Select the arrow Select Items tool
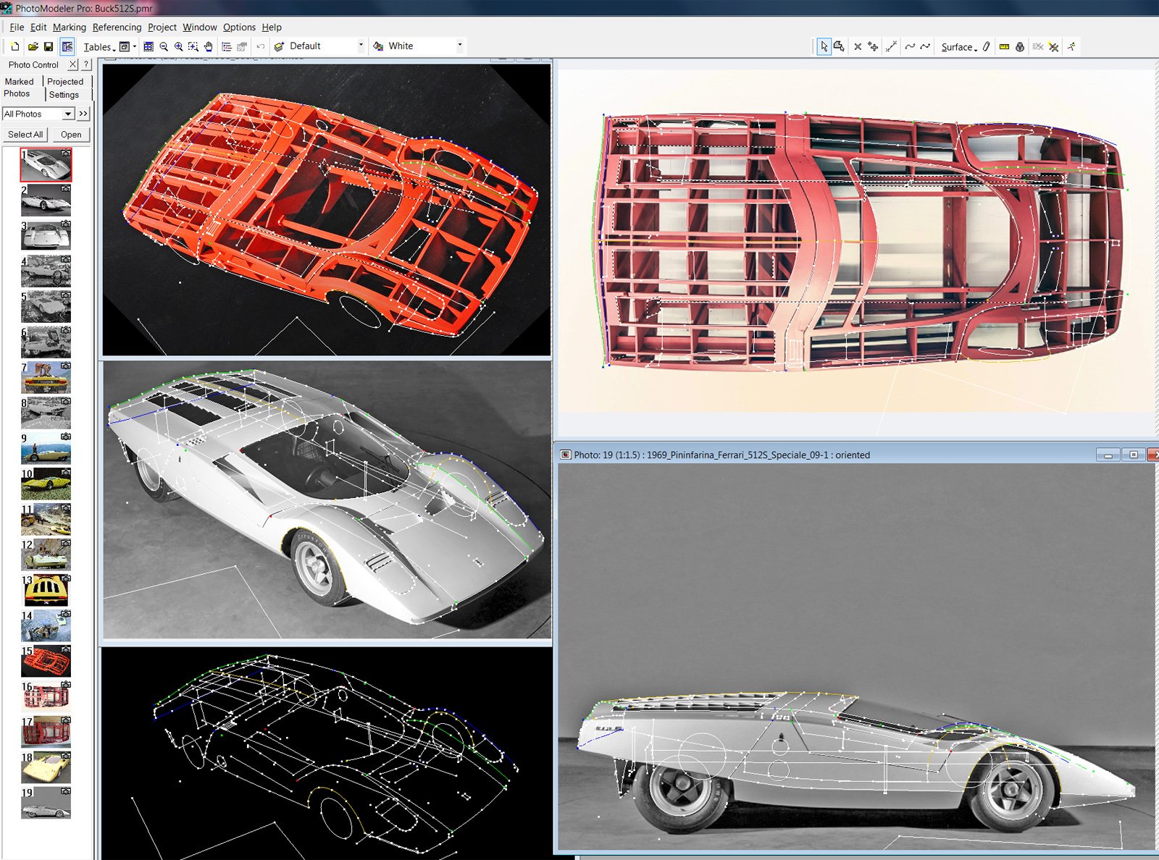The width and height of the screenshot is (1159, 860). pos(824,46)
